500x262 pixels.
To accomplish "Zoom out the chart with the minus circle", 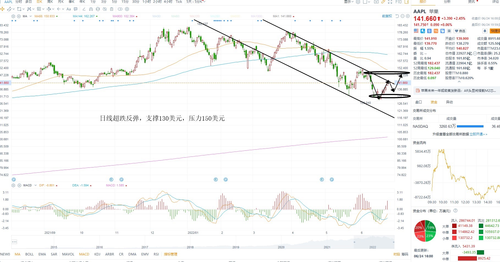I will (x=402, y=16).
